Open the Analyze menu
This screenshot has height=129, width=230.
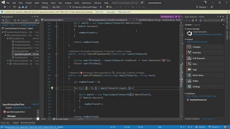(x=68, y=3)
